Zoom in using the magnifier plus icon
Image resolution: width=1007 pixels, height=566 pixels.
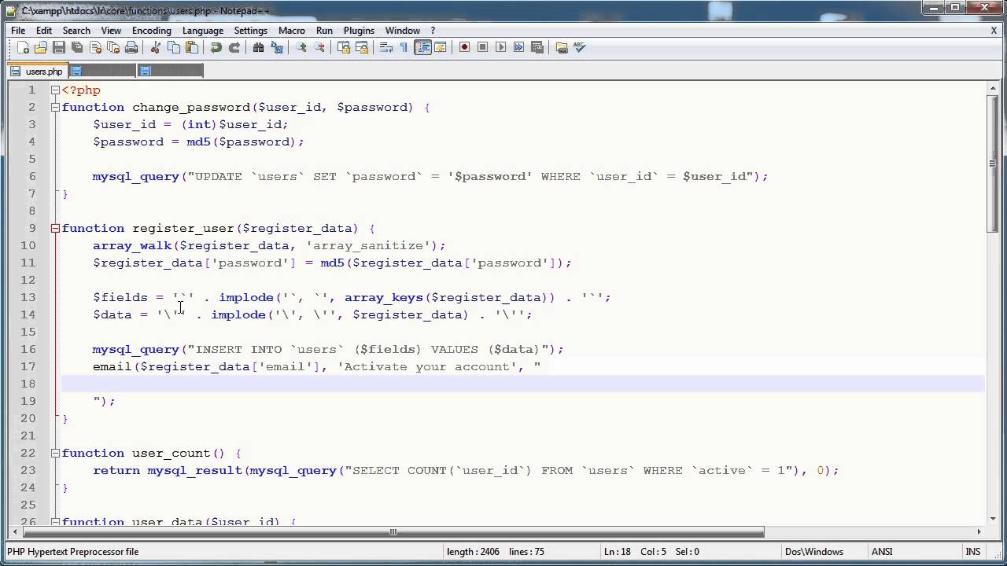coord(301,47)
